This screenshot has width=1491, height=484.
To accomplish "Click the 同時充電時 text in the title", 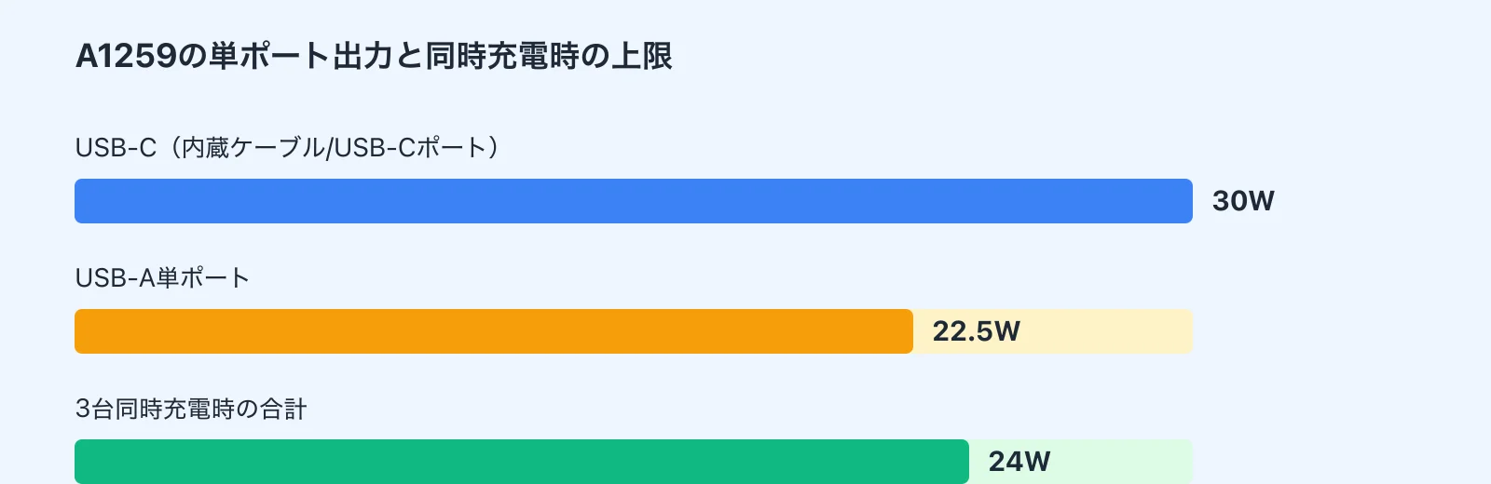I will click(502, 57).
